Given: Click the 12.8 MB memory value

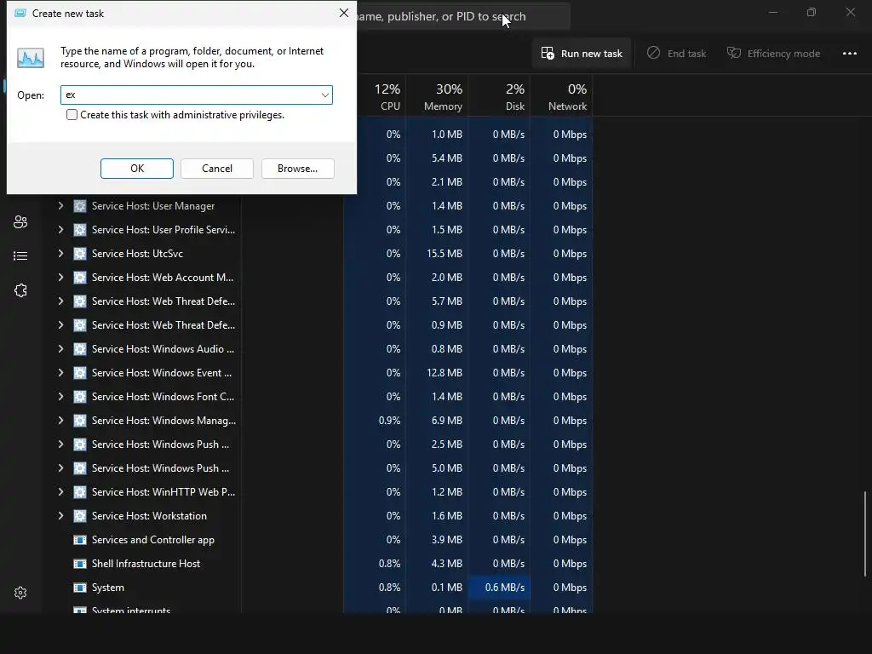Looking at the screenshot, I should (x=445, y=373).
